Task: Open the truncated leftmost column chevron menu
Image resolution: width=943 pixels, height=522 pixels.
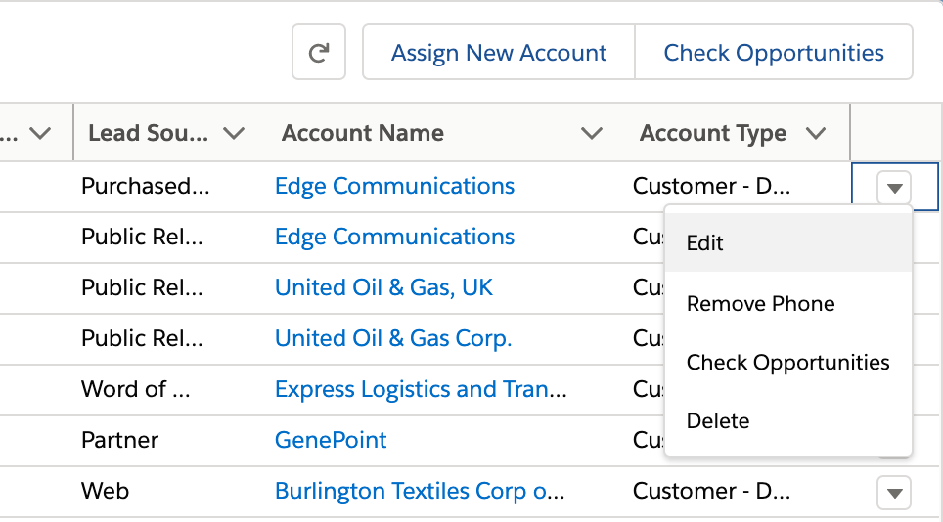Action: (x=40, y=133)
